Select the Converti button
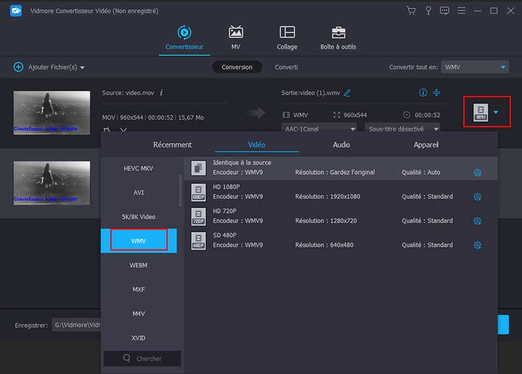This screenshot has width=522, height=374. [286, 67]
